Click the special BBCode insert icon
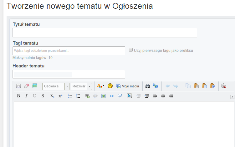Screen dimensions: 235x147 (35, 86)
